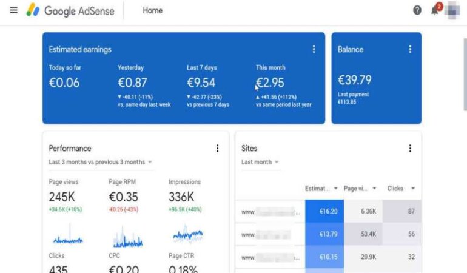Open Performance card three-dot menu
Image resolution: width=467 pixels, height=273 pixels.
[217, 149]
